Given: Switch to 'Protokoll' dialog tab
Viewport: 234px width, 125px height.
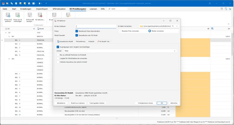Looking at the screenshot, I should (x=91, y=42).
